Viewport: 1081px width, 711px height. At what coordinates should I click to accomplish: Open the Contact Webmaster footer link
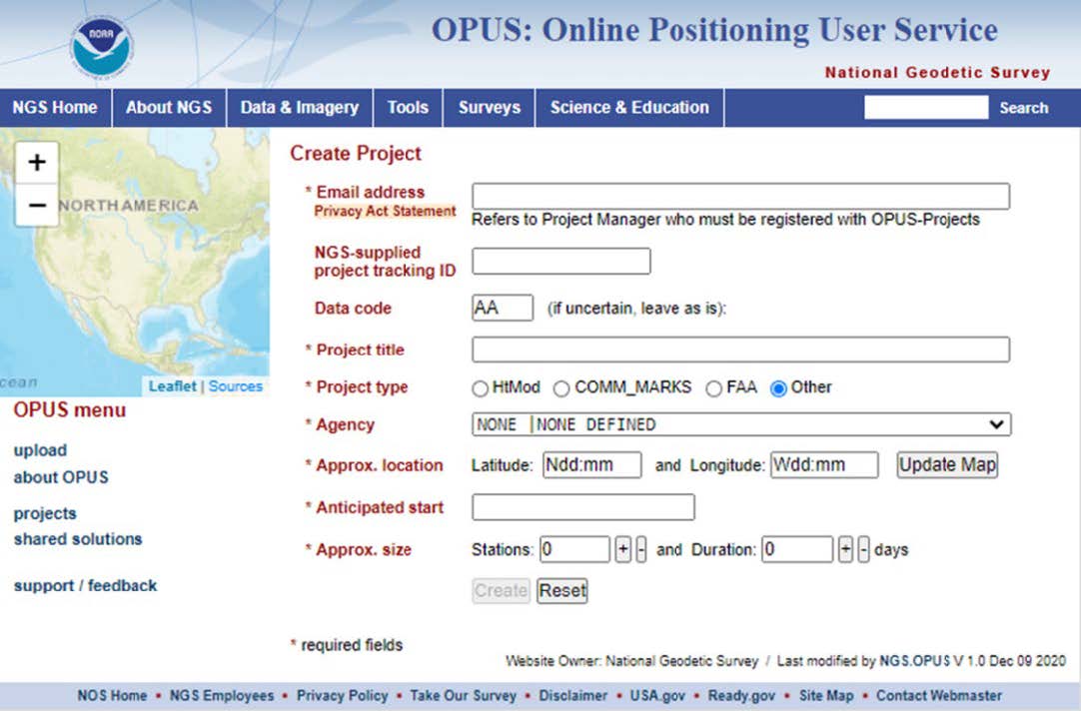pyautogui.click(x=939, y=695)
